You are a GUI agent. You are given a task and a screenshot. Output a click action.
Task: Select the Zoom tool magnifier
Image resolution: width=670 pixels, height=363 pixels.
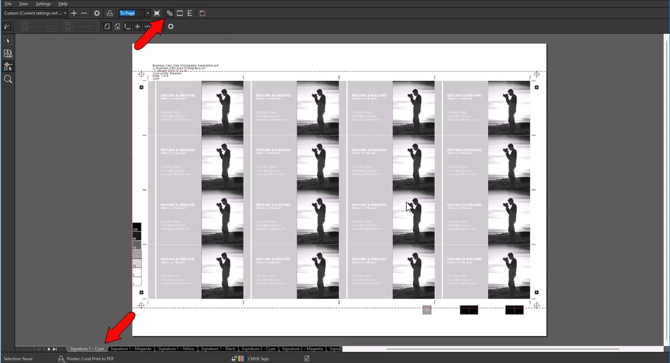(8, 79)
